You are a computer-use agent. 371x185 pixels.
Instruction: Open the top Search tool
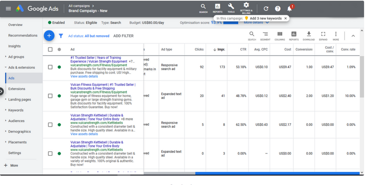pyautogui.click(x=203, y=8)
